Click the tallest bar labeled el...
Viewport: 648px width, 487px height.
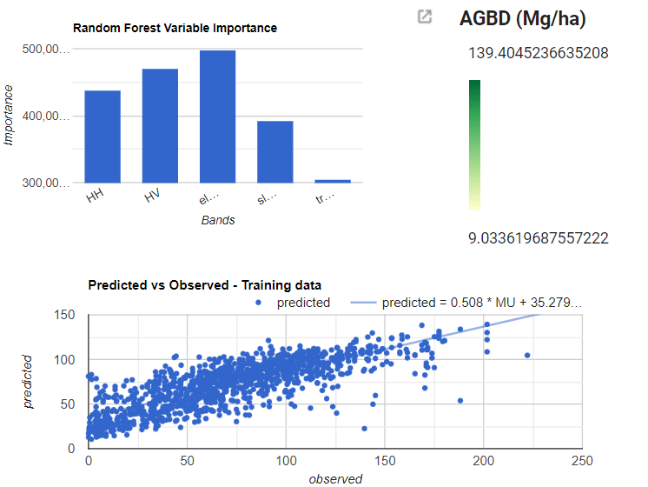coord(217,117)
